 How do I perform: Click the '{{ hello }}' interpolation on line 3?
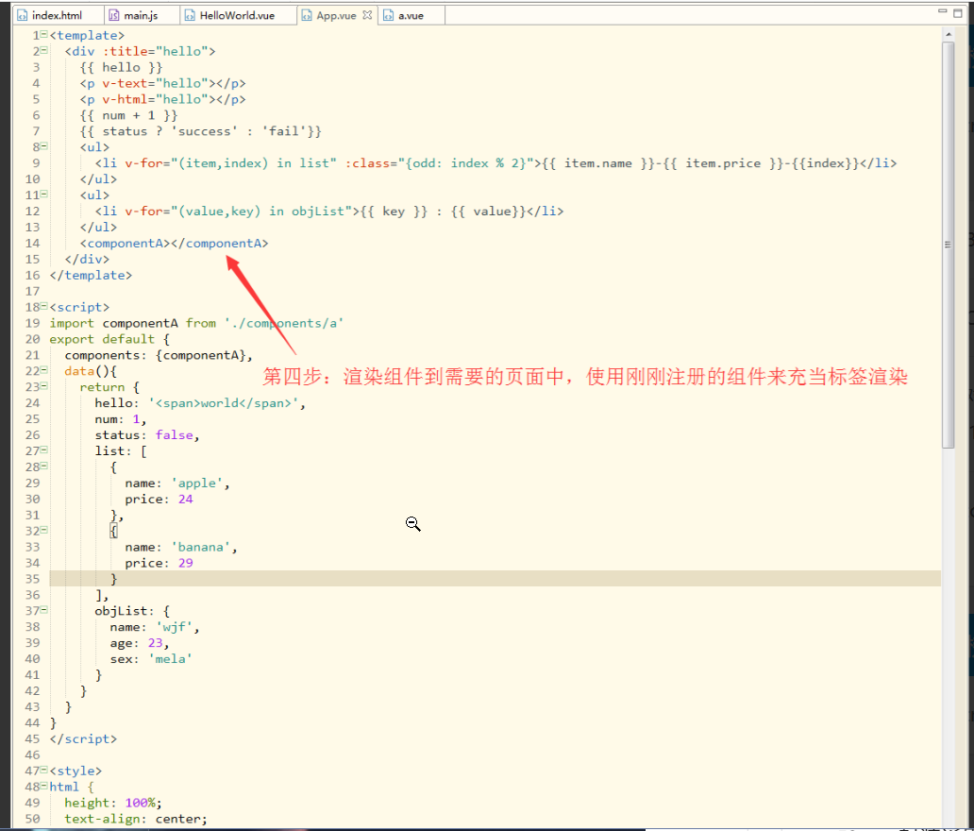pyautogui.click(x=121, y=67)
